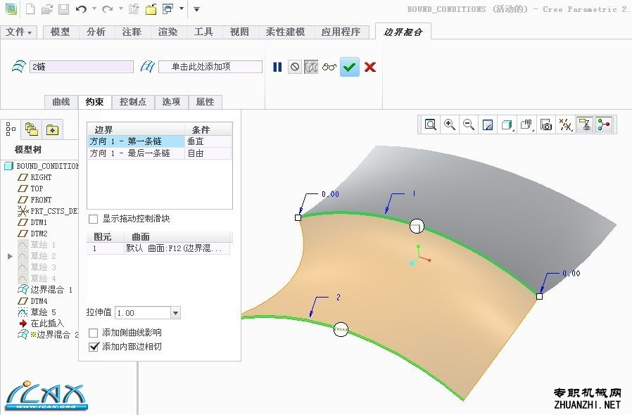
Task: Click the Zoom In magnifier icon
Action: [450, 124]
